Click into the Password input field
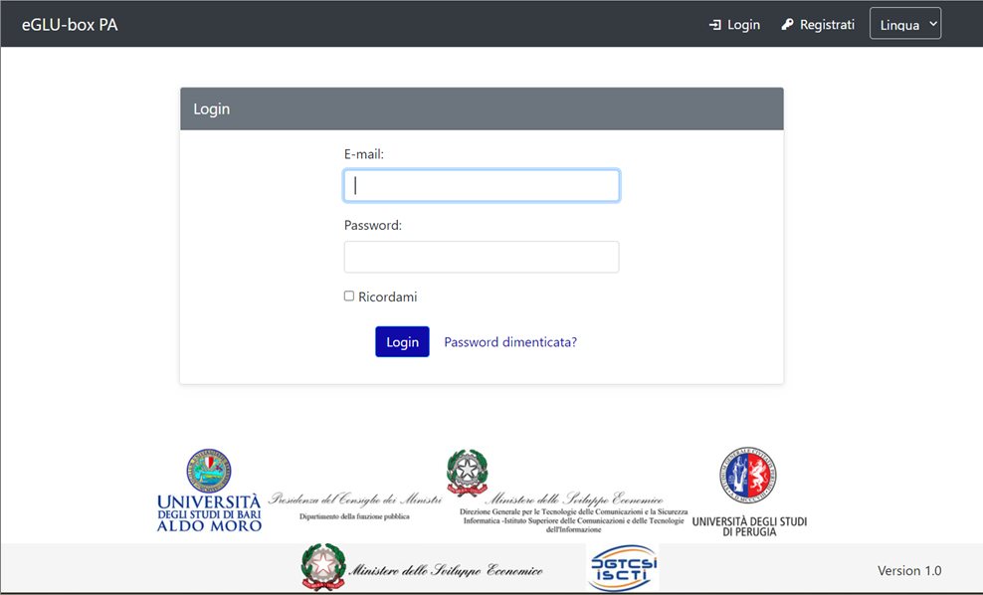The height and width of the screenshot is (595, 983). (x=482, y=257)
